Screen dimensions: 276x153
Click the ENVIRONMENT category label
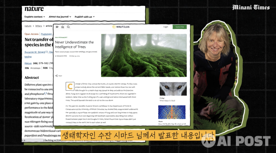pyautogui.click(x=61, y=37)
